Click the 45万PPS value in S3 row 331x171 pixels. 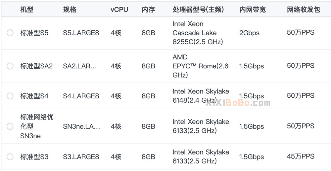[x=301, y=156]
